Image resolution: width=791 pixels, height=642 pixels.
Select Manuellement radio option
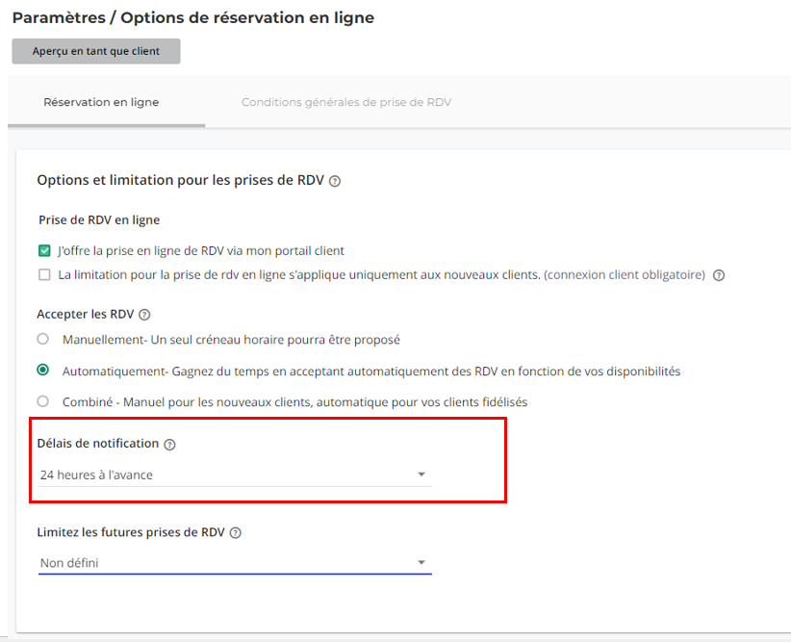[43, 339]
